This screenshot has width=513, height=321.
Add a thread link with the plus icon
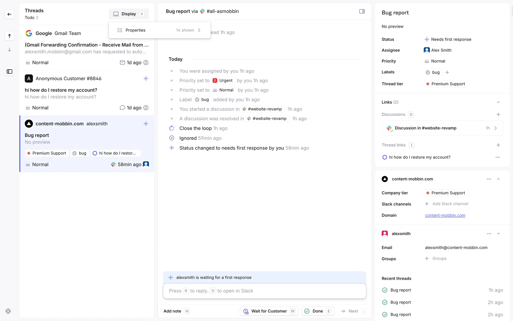pos(498,145)
